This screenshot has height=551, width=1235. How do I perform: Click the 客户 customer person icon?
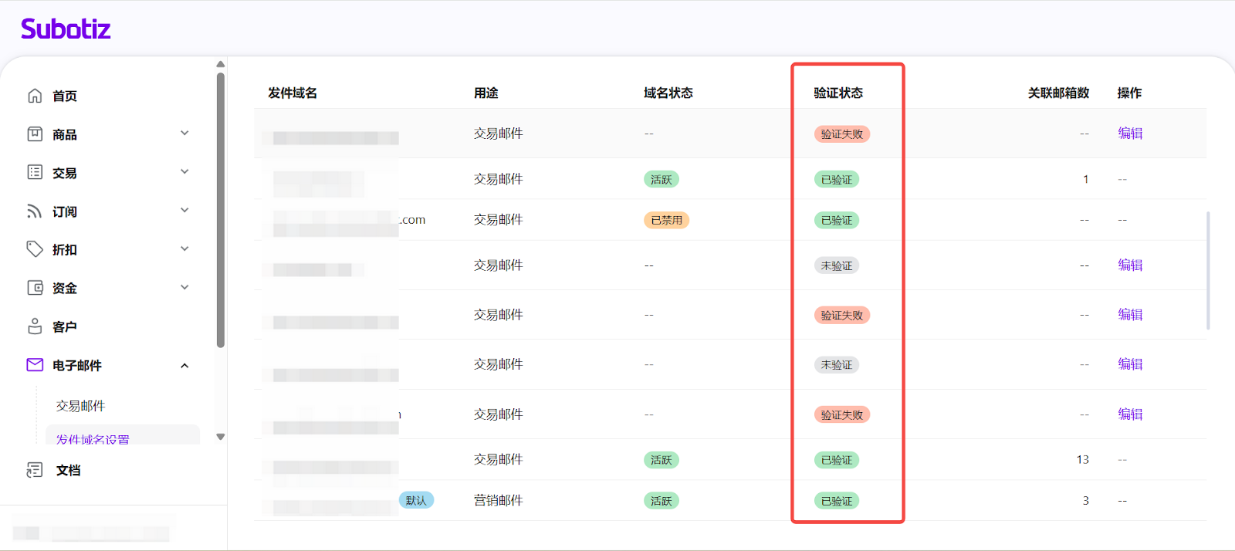pyautogui.click(x=35, y=326)
